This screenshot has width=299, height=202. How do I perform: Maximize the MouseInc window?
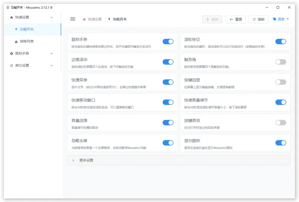278,7
